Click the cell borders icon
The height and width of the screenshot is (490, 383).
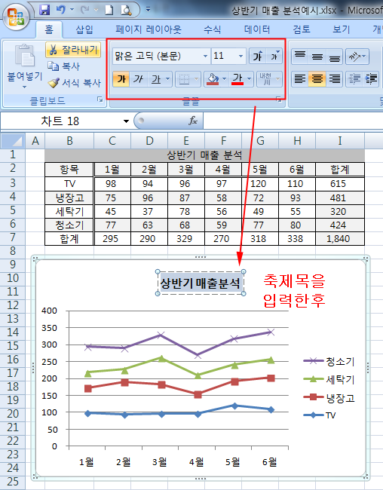[x=184, y=79]
